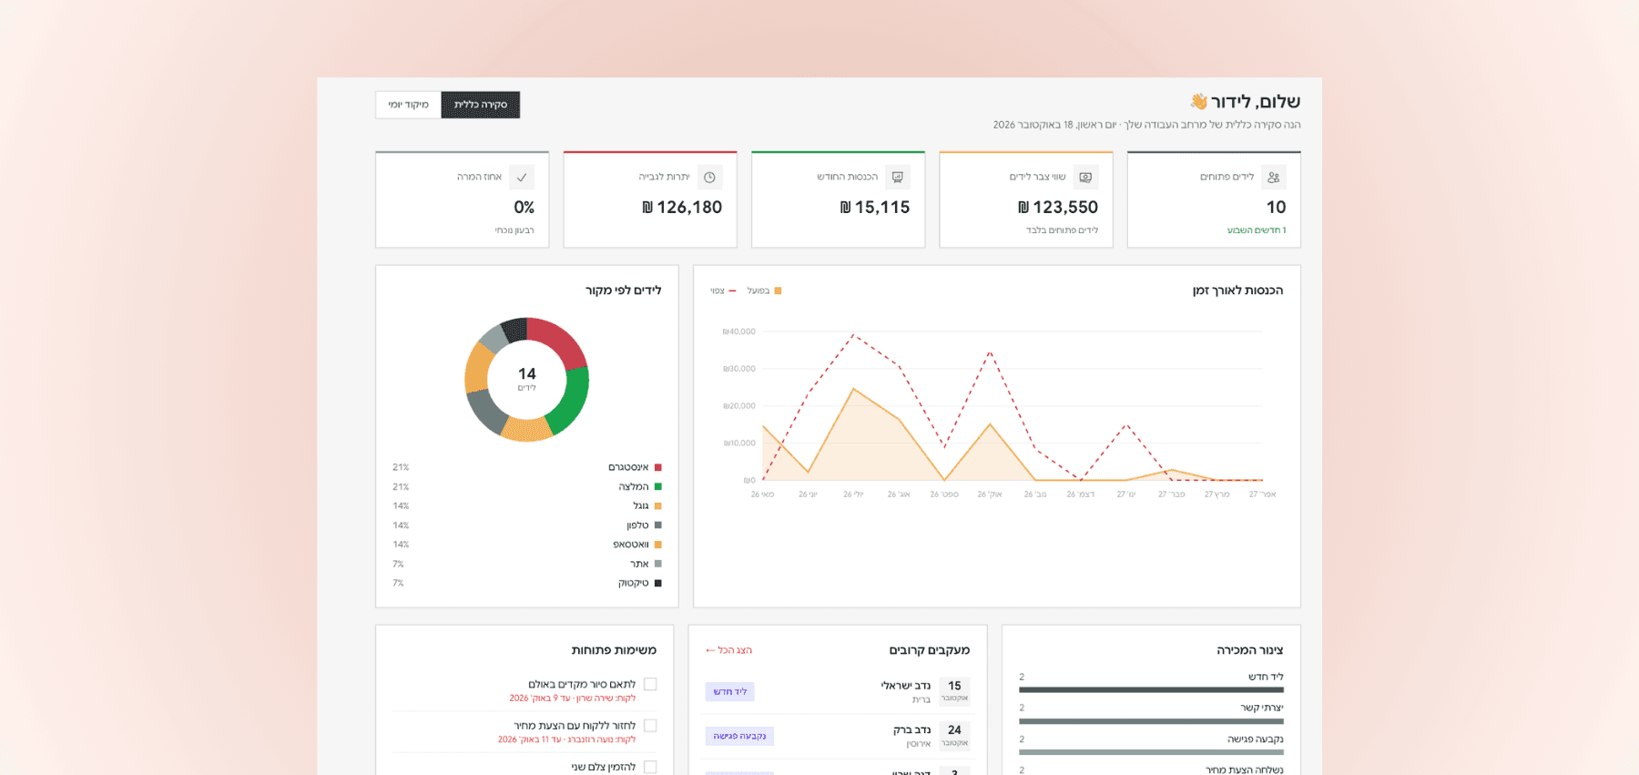Click the clock icon on the יתרות לגבייה card
Screen dimensions: 1639x775
(709, 178)
